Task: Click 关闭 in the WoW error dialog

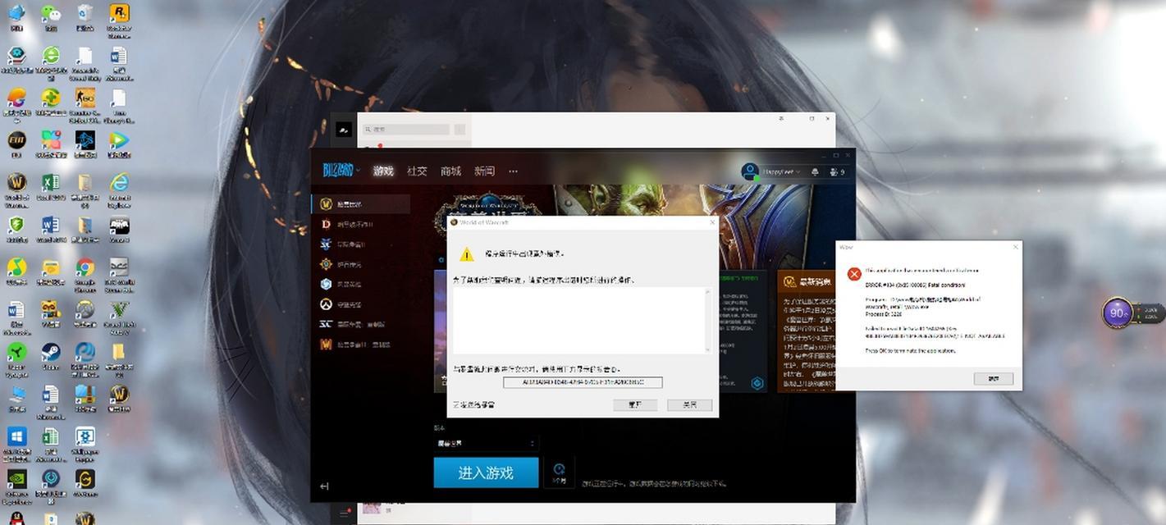Action: tap(689, 405)
